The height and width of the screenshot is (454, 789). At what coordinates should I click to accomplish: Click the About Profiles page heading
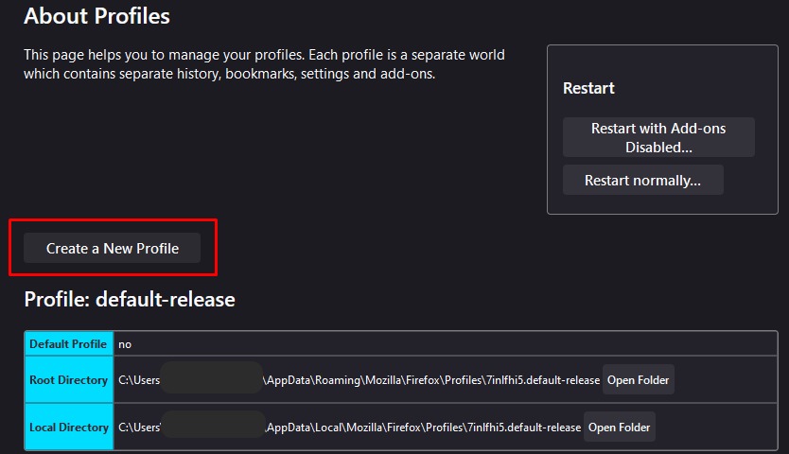coord(96,16)
